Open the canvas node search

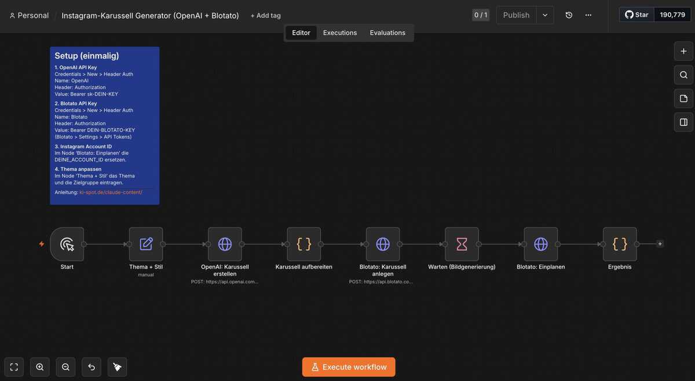point(683,75)
